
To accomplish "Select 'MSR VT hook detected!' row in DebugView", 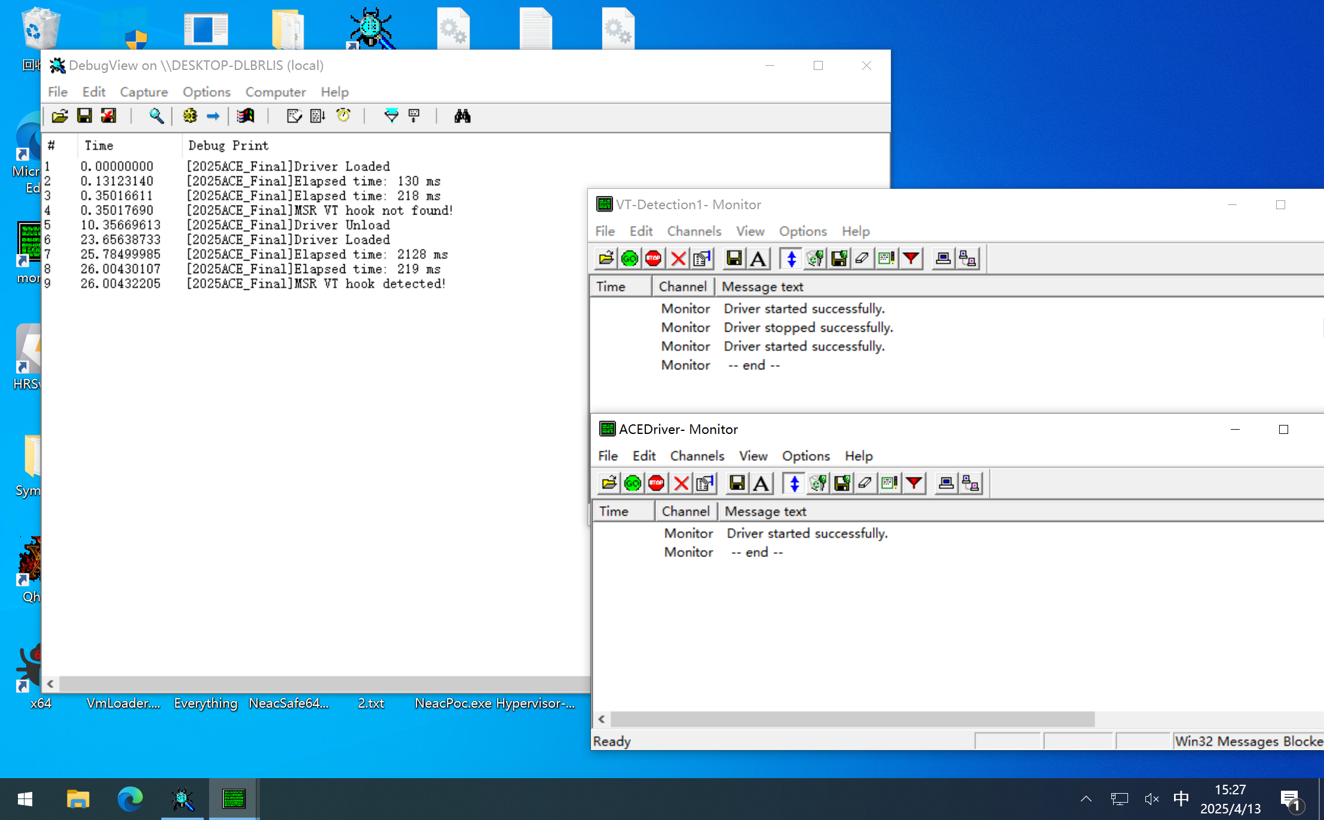I will [316, 284].
